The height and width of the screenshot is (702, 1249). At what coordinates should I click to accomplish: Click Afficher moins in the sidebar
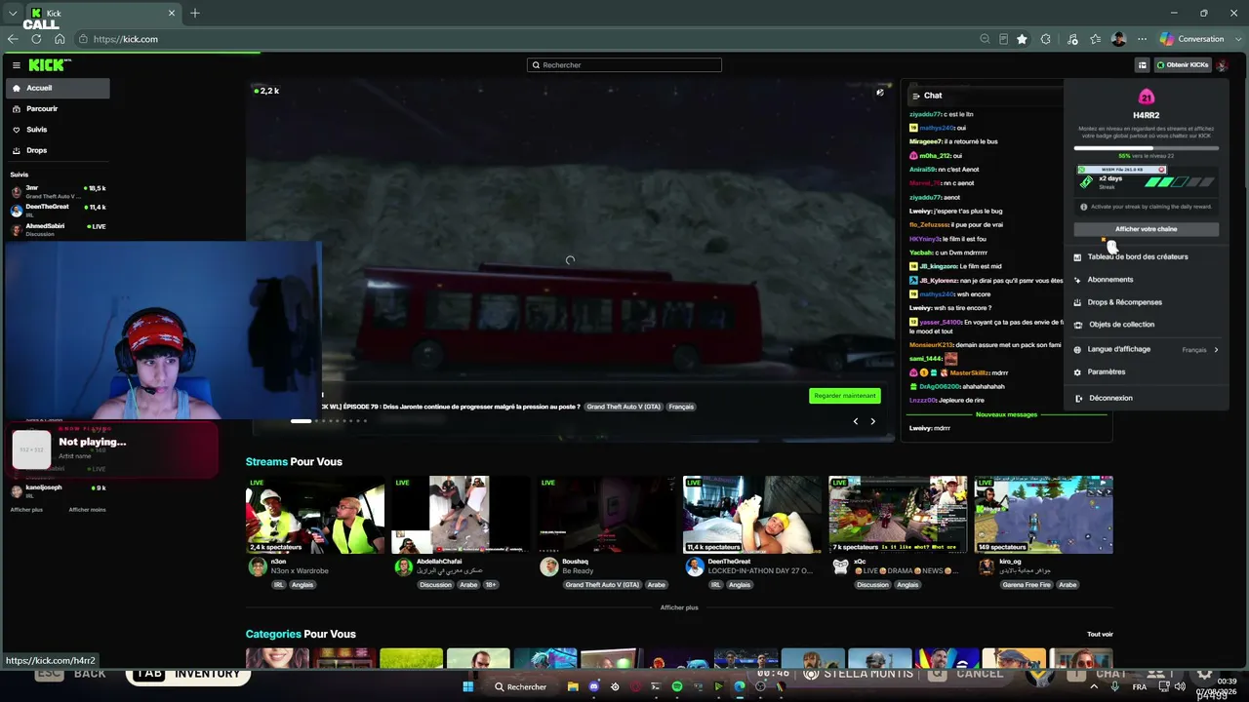pyautogui.click(x=87, y=510)
